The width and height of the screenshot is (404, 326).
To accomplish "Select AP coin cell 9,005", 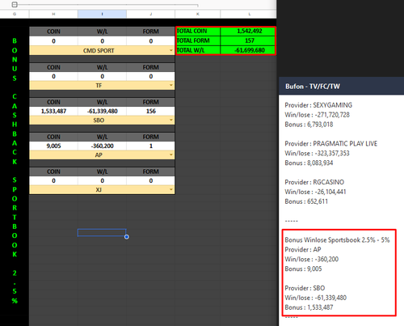I will click(x=53, y=146).
